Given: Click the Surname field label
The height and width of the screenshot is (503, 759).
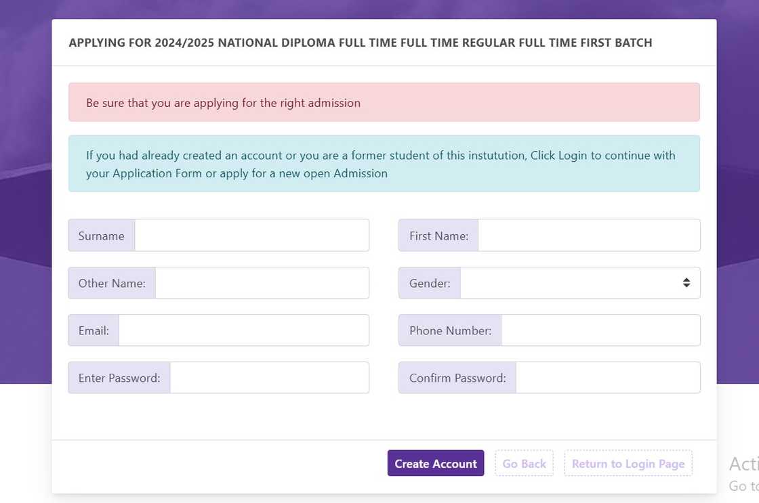Looking at the screenshot, I should pyautogui.click(x=101, y=235).
